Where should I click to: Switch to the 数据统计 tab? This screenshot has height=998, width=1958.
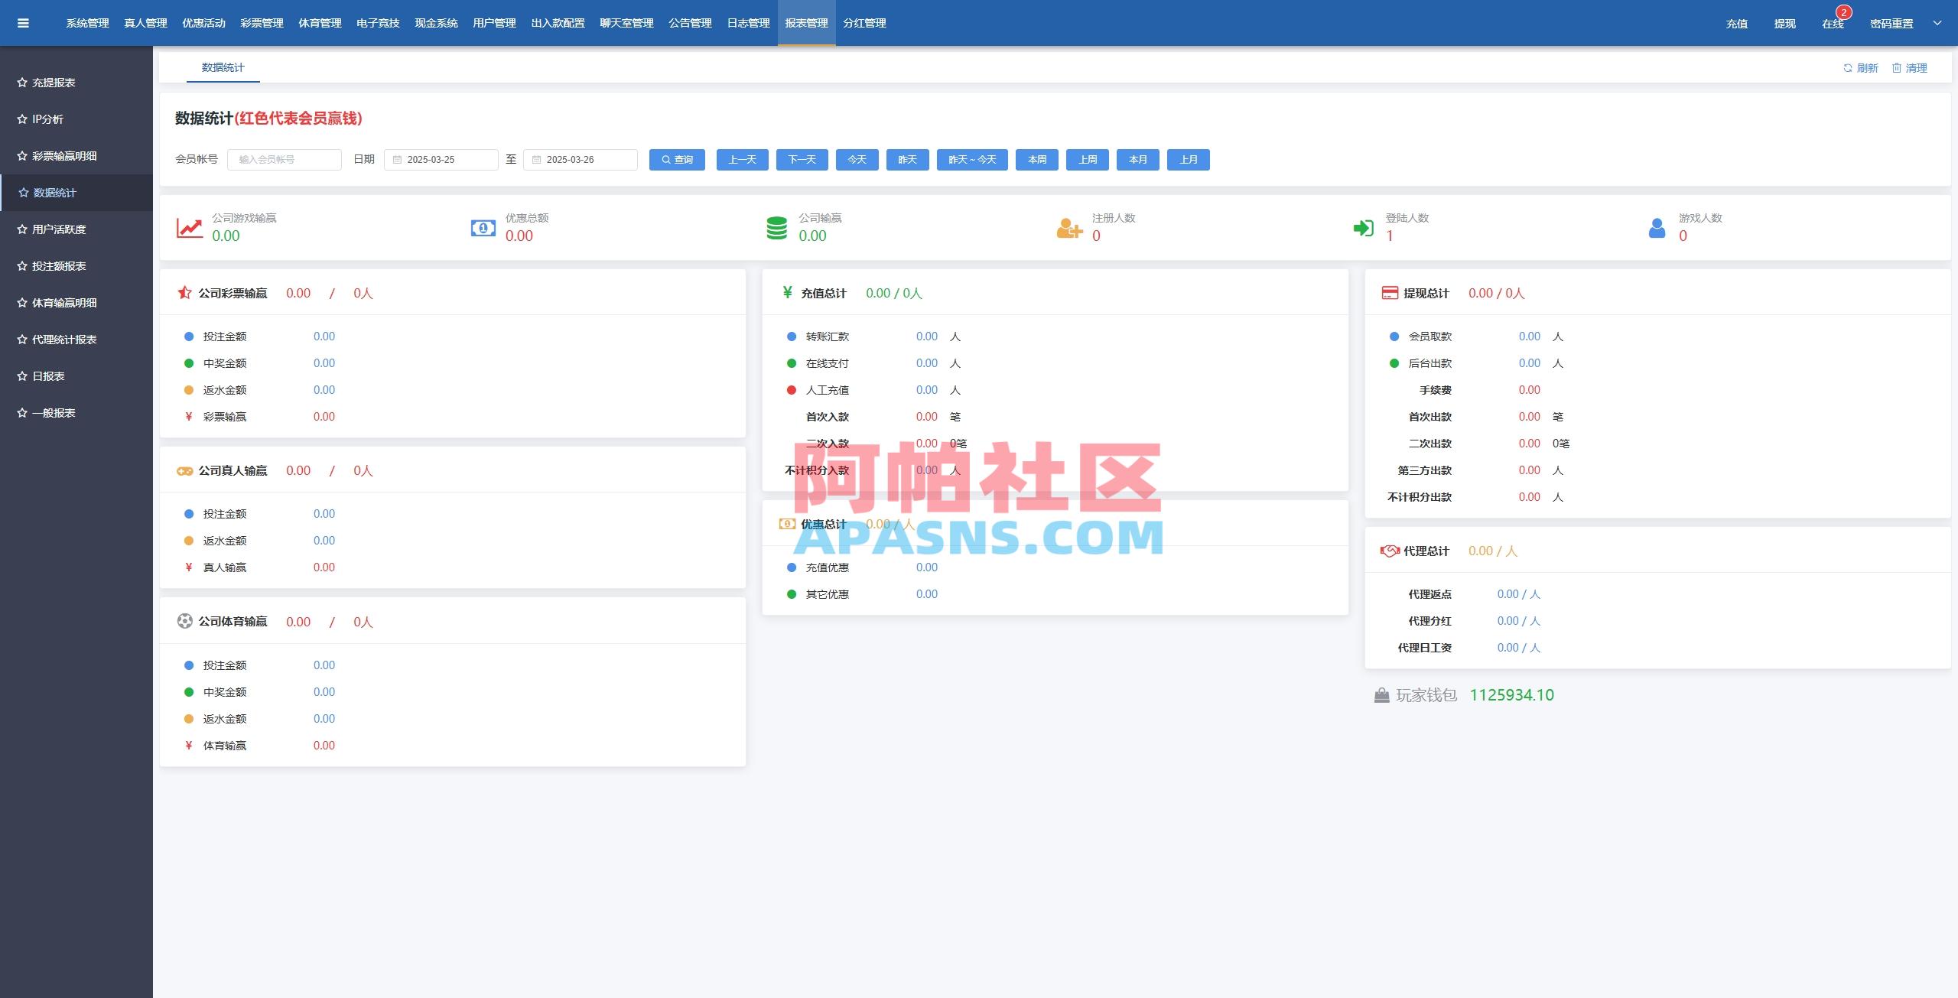(x=223, y=67)
